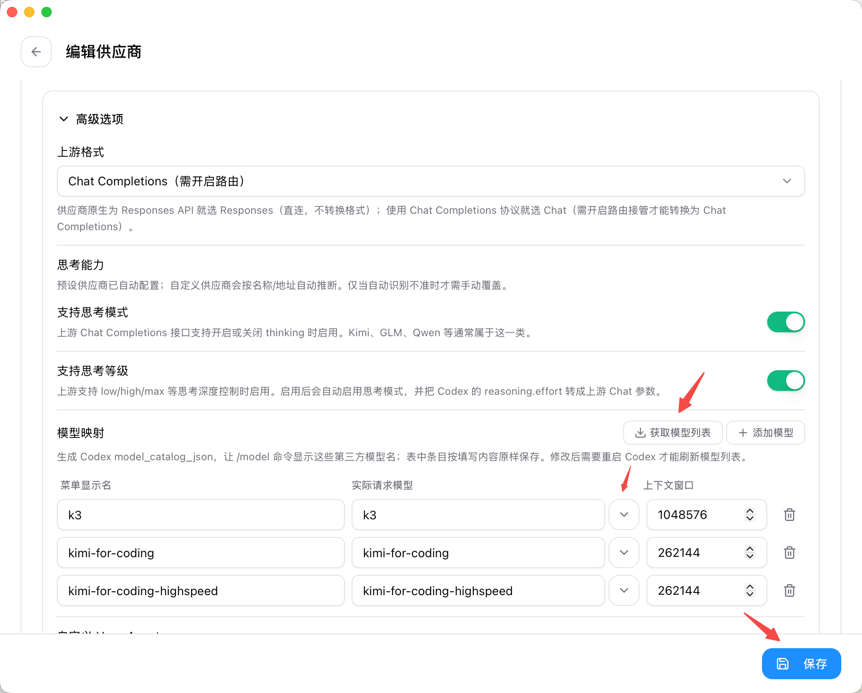Click 获取模型列表 button
The image size is (862, 693).
pos(673,433)
